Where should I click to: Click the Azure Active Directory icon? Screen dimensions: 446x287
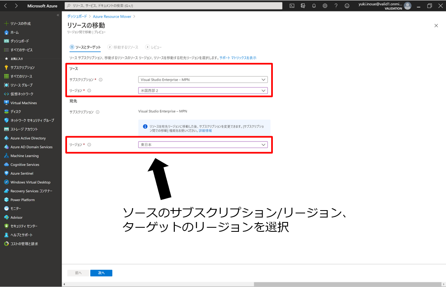point(6,138)
